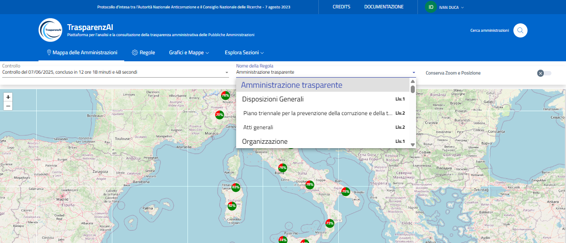Open the Regole tab
566x243 pixels.
point(143,52)
